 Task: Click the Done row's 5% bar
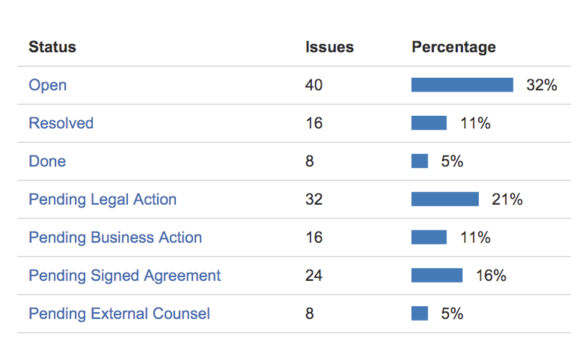420,161
